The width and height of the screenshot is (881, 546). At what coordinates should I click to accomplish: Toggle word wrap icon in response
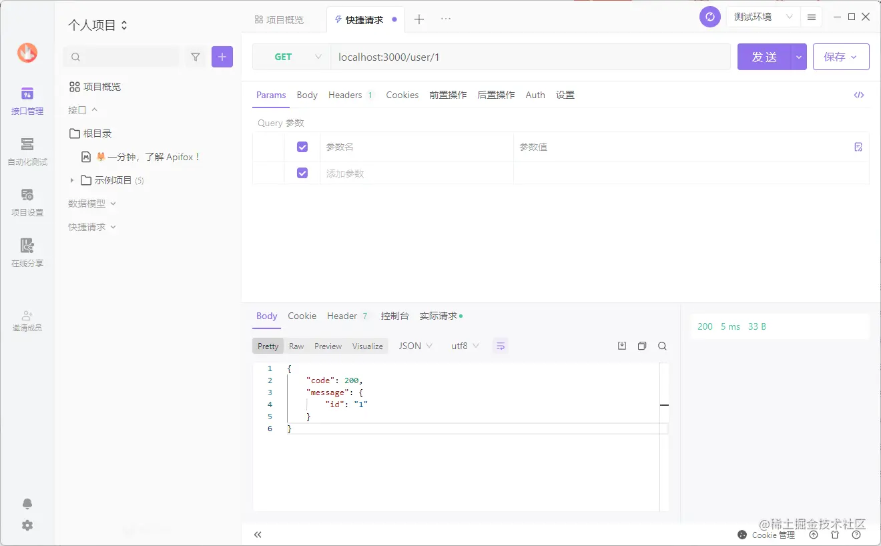501,346
